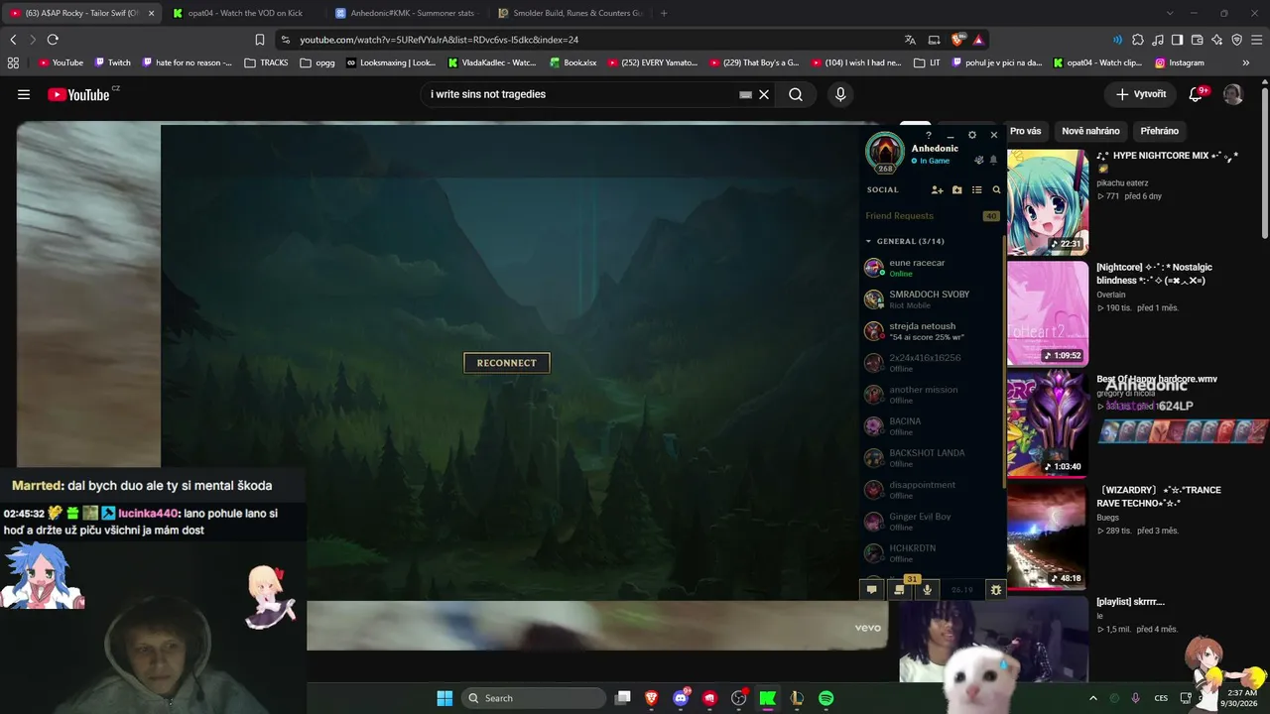Click the RECONNECT button in League client
The image size is (1270, 714).
[506, 363]
